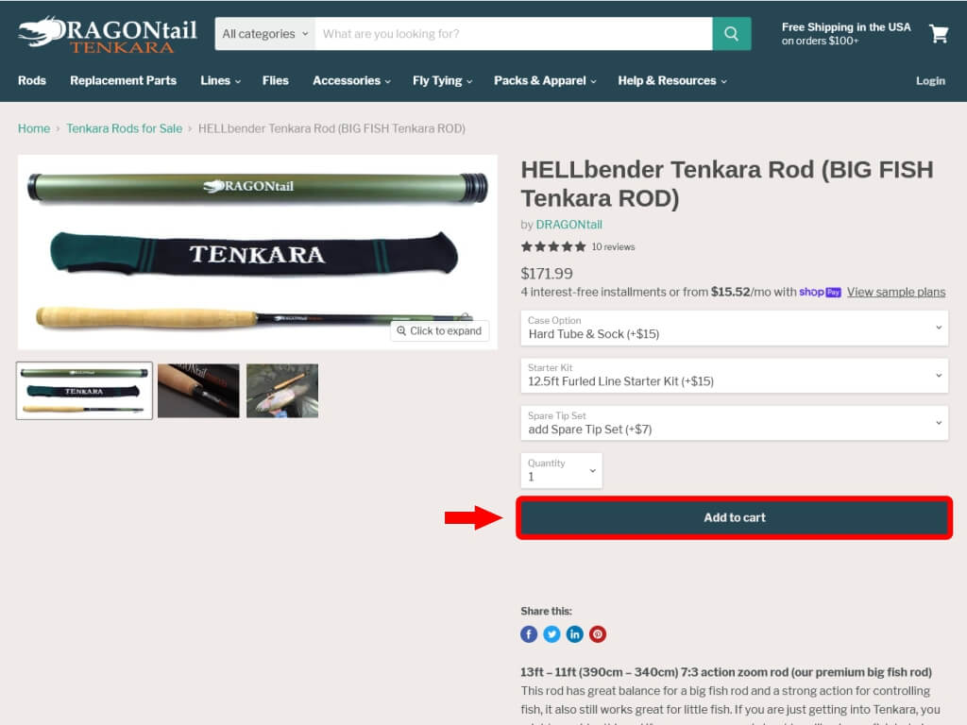Viewport: 967px width, 725px height.
Task: Expand the Case Option dropdown
Action: pyautogui.click(x=735, y=328)
